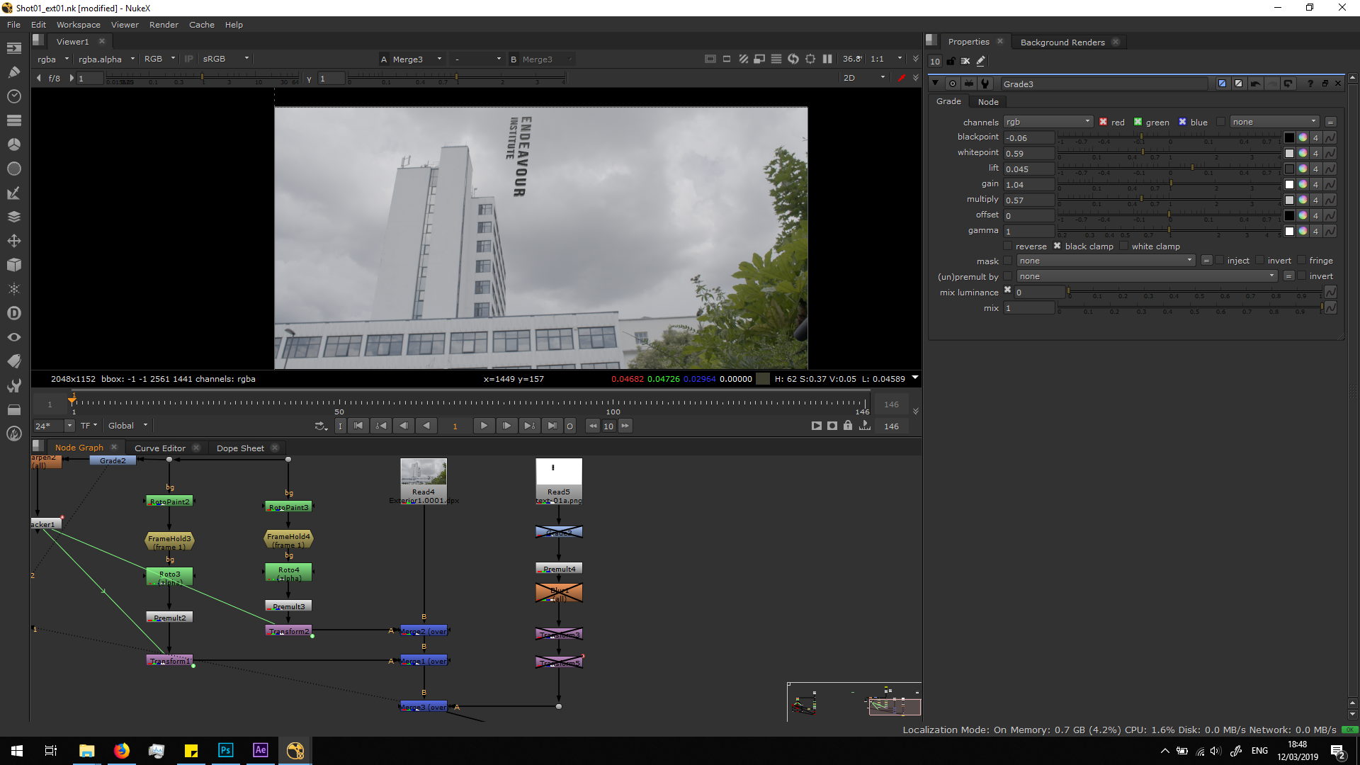Click the Time nodes clock icon
The image size is (1360, 765).
click(x=13, y=96)
